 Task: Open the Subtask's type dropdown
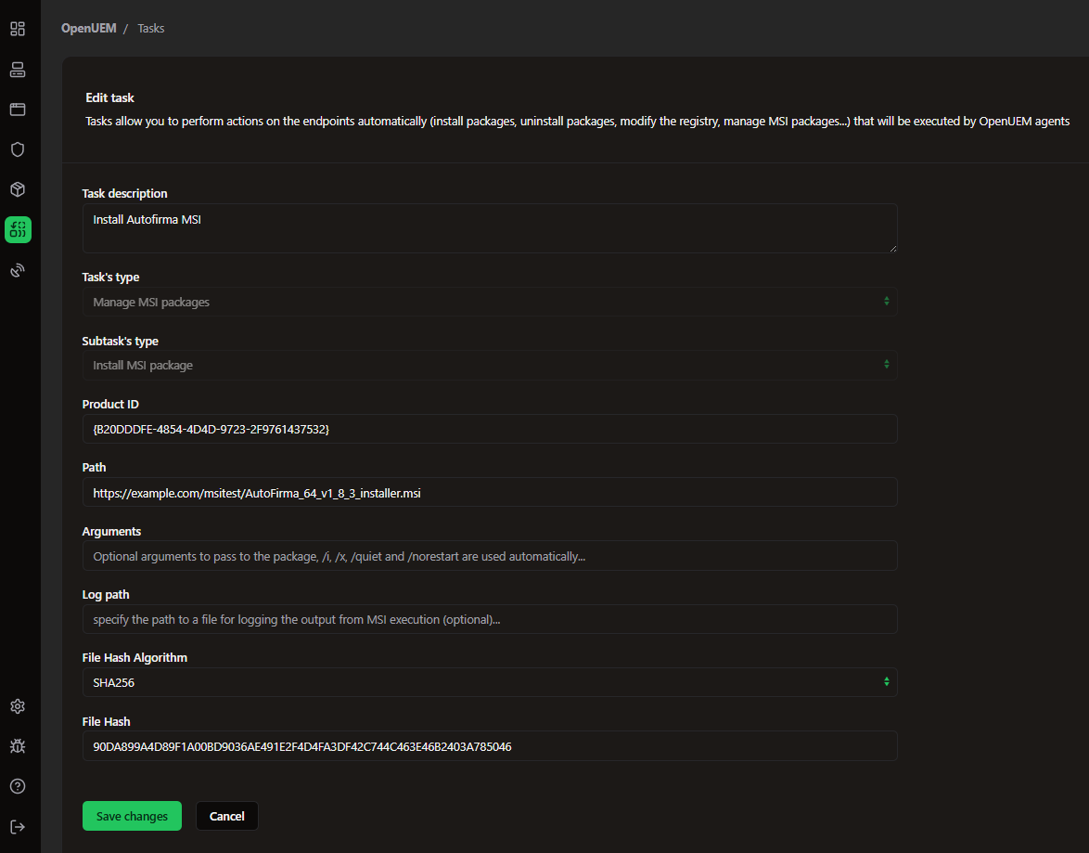[489, 366]
